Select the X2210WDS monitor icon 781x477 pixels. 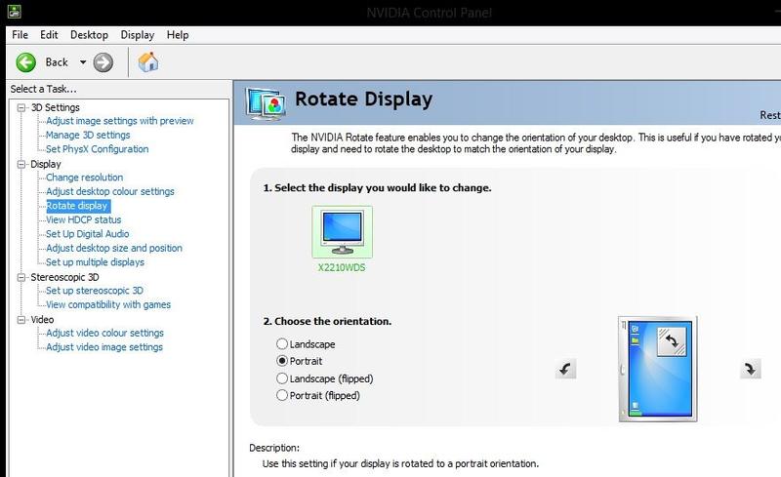tap(343, 232)
